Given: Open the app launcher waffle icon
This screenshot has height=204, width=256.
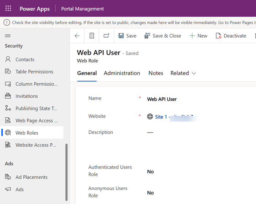Looking at the screenshot, I should click(8, 8).
